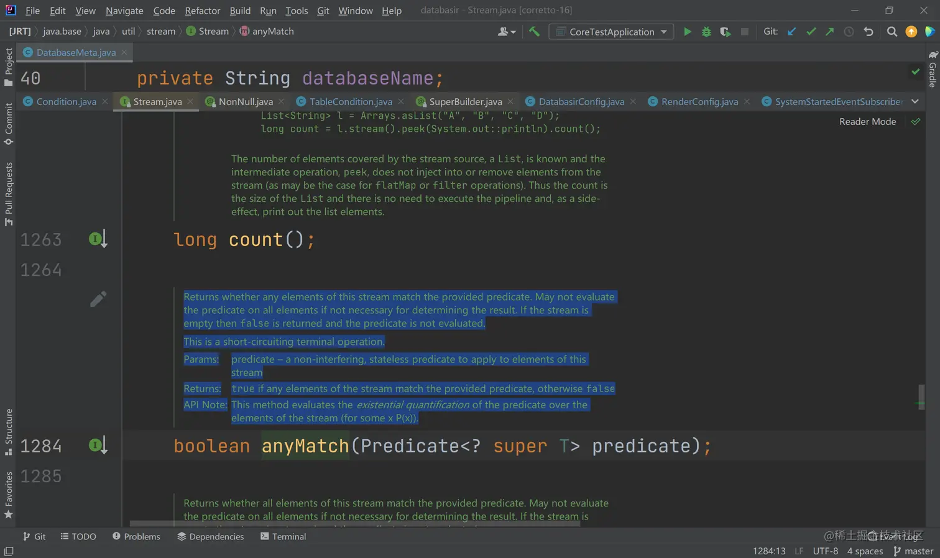
Task: Git commit checkmark icon in toolbar
Action: click(x=811, y=32)
